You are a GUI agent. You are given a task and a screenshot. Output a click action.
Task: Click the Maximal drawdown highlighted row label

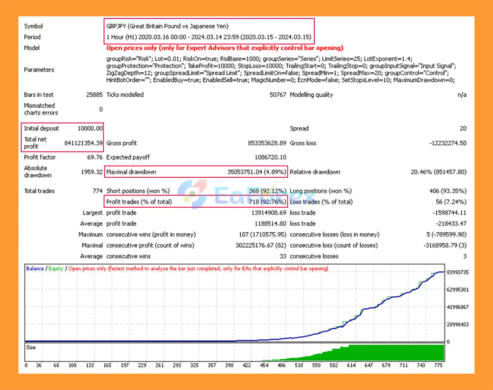[131, 172]
